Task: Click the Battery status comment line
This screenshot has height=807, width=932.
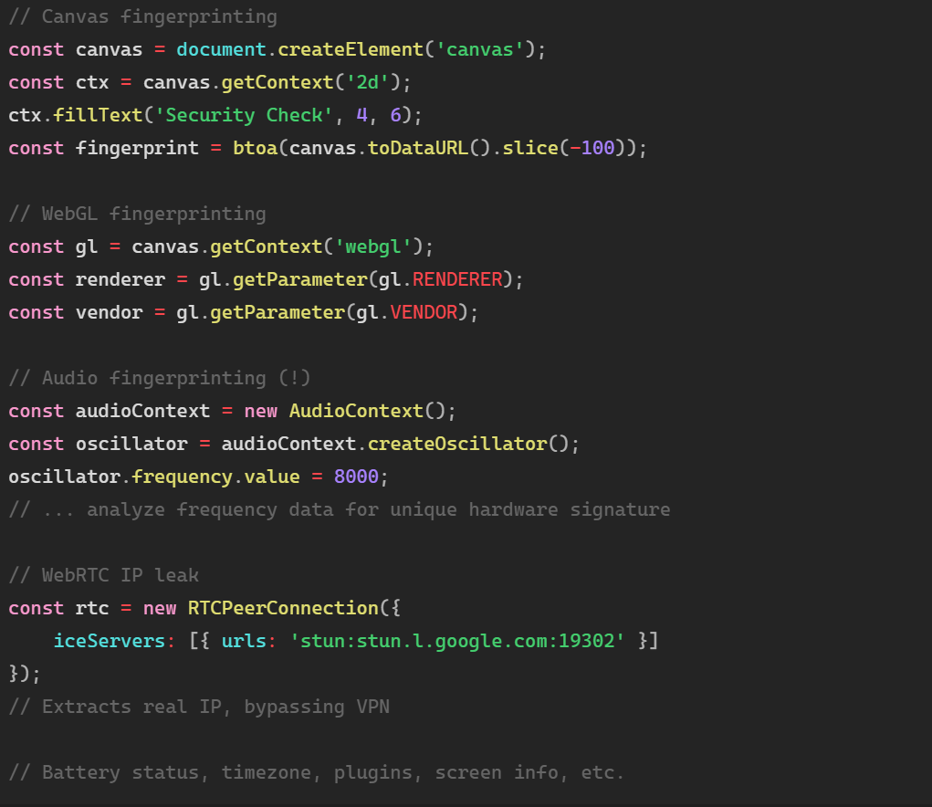Action: 316,771
